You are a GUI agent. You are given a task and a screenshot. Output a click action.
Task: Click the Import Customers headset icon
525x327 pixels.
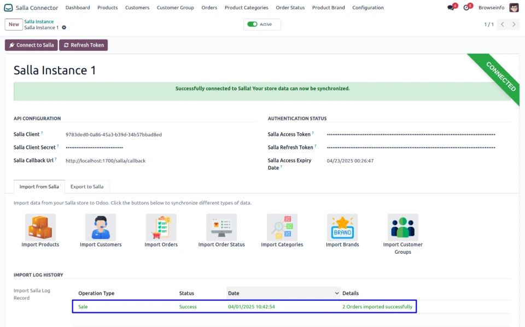coord(101,227)
